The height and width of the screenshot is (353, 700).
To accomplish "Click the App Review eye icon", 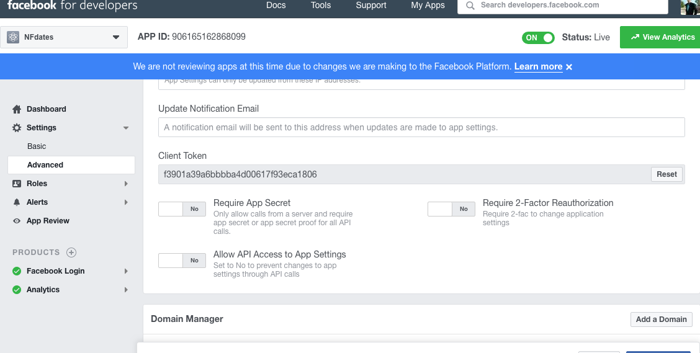I will coord(17,221).
